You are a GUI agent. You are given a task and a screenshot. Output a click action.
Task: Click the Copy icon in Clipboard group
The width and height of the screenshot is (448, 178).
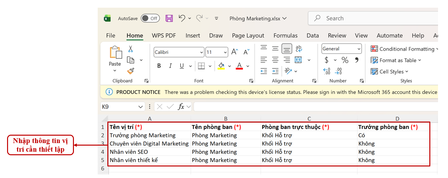click(130, 60)
